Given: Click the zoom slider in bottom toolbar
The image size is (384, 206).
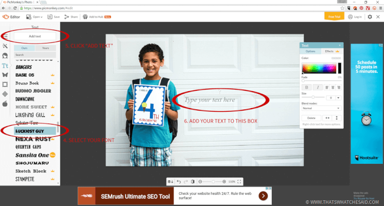Looking at the screenshot, I should 213,182.
